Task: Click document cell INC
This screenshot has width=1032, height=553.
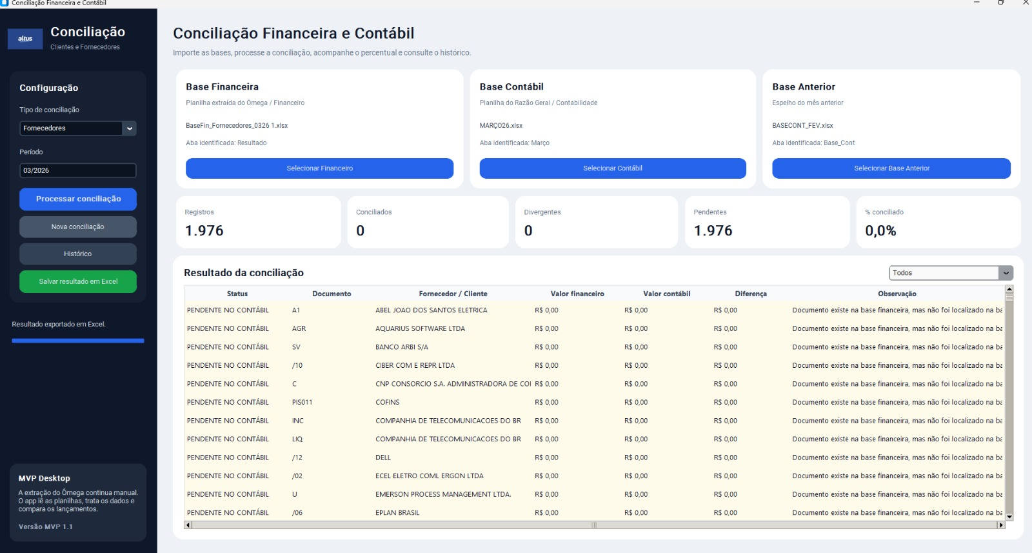Action: 297,421
